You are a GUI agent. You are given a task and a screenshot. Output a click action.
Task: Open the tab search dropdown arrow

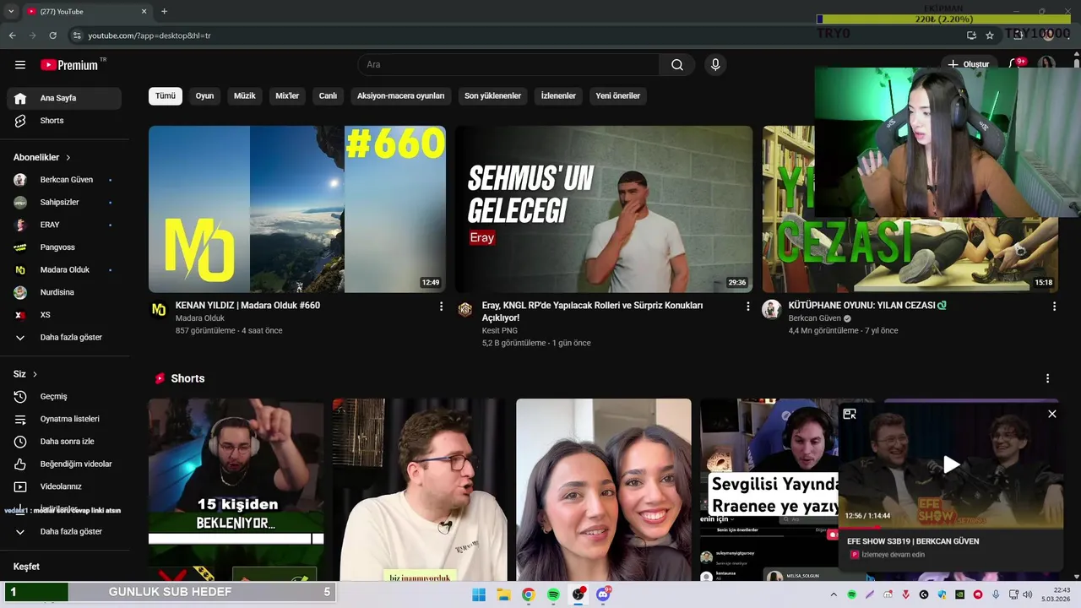pyautogui.click(x=11, y=11)
